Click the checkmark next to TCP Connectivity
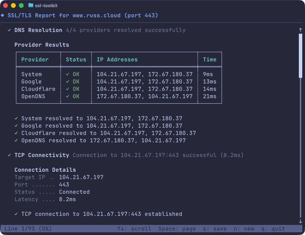This screenshot has width=305, height=235. coord(9,155)
